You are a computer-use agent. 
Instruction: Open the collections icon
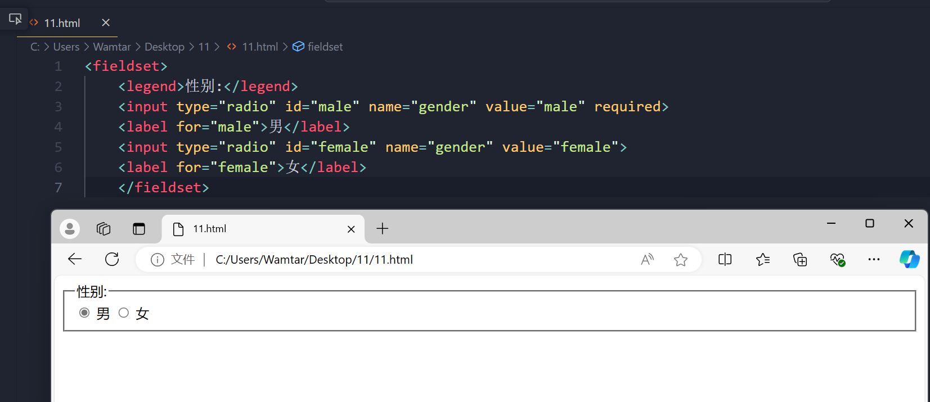800,259
